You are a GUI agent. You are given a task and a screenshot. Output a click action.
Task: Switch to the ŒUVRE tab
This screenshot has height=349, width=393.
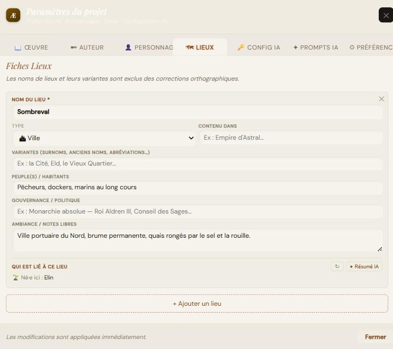pyautogui.click(x=31, y=47)
